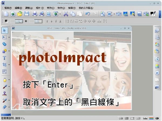Image resolution: width=162 pixels, height=121 pixels.
Task: Select the Path drawing shapes tool
Action: pyautogui.click(x=4, y=51)
